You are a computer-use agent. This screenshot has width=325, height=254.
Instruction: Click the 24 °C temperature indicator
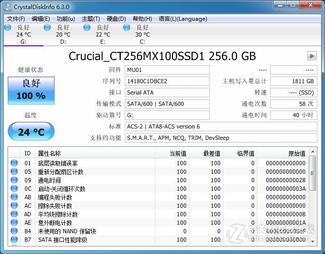[31, 132]
